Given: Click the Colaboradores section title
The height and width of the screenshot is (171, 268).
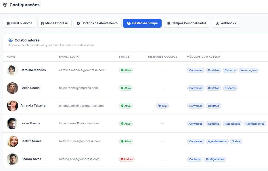Looking at the screenshot, I should (27, 40).
